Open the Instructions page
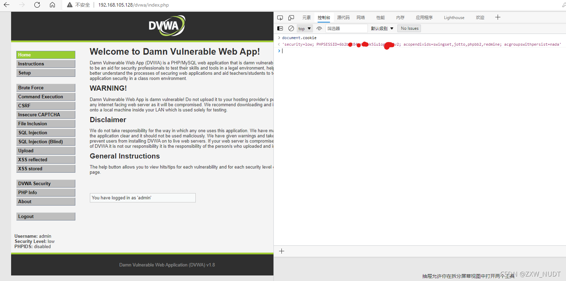 [x=46, y=64]
